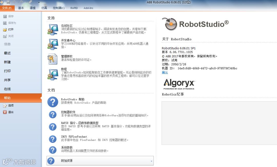Screen dimensions: 277x167
Task: Click the red Exit (退出) icon
Action: click(x=5, y=112)
